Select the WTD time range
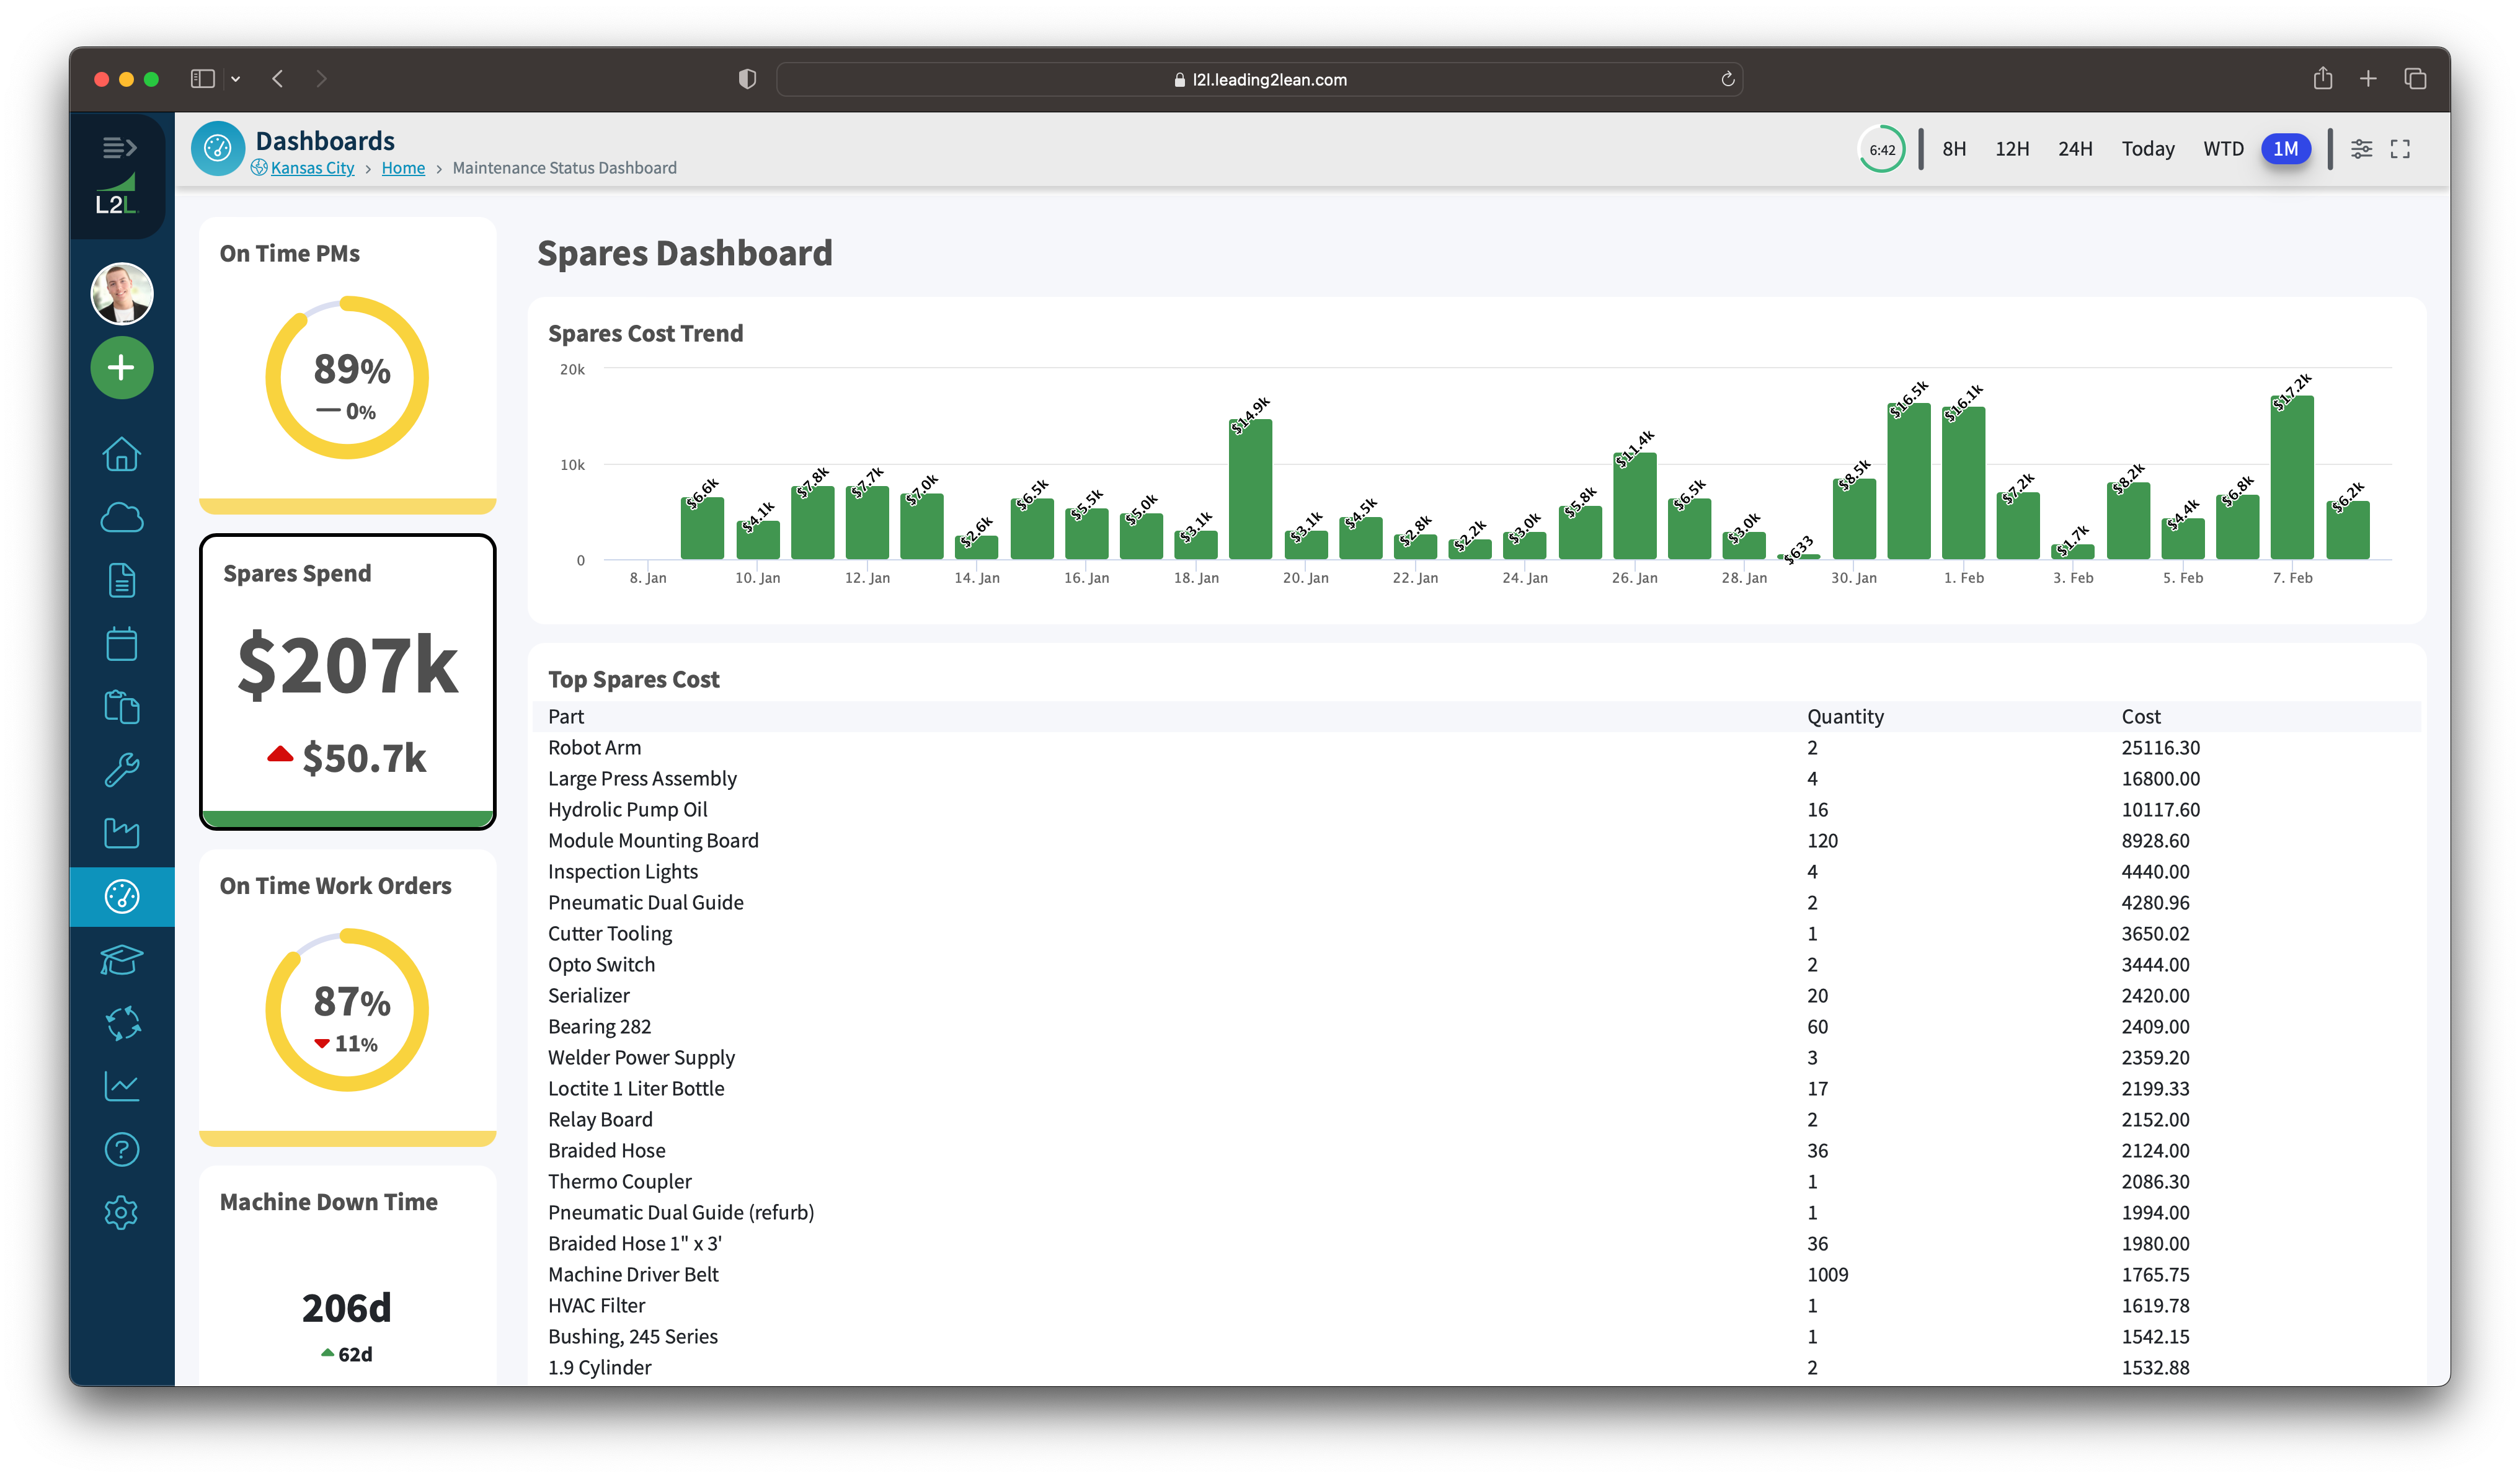The width and height of the screenshot is (2520, 1478). pos(2223,149)
